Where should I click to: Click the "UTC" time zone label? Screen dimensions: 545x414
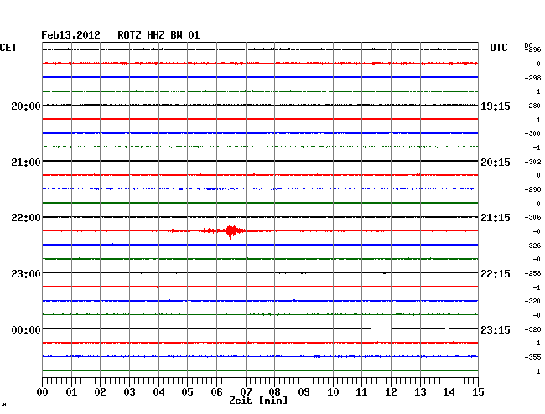point(498,48)
